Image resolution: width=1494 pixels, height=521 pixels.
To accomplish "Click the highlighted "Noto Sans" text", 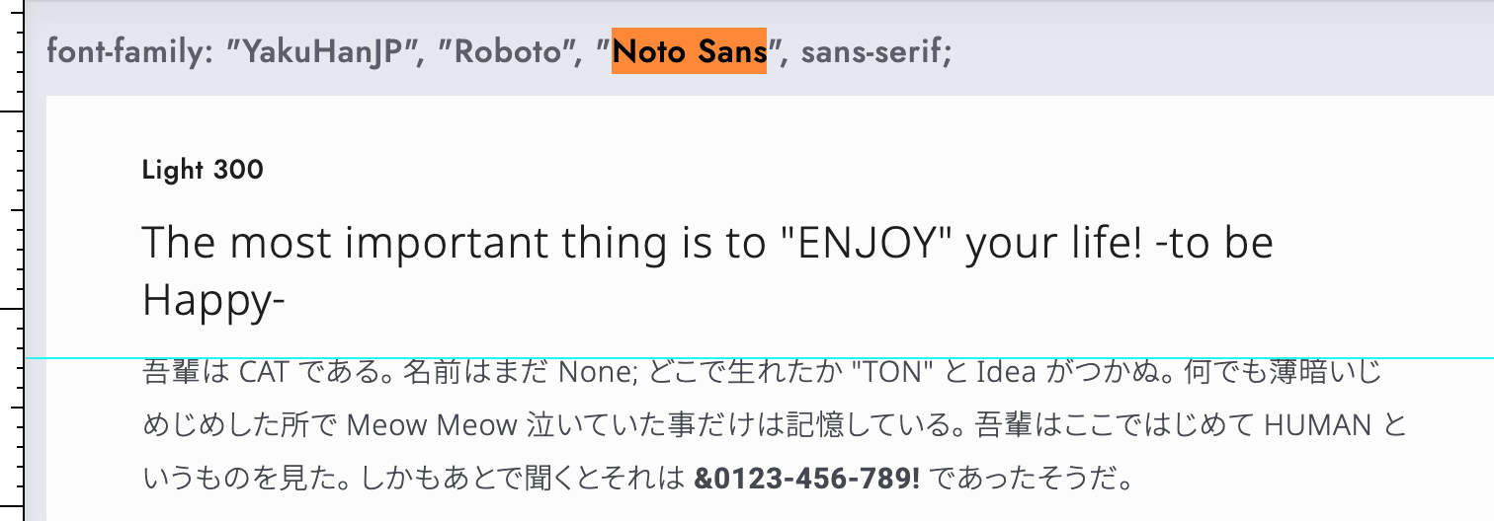I will 689,51.
